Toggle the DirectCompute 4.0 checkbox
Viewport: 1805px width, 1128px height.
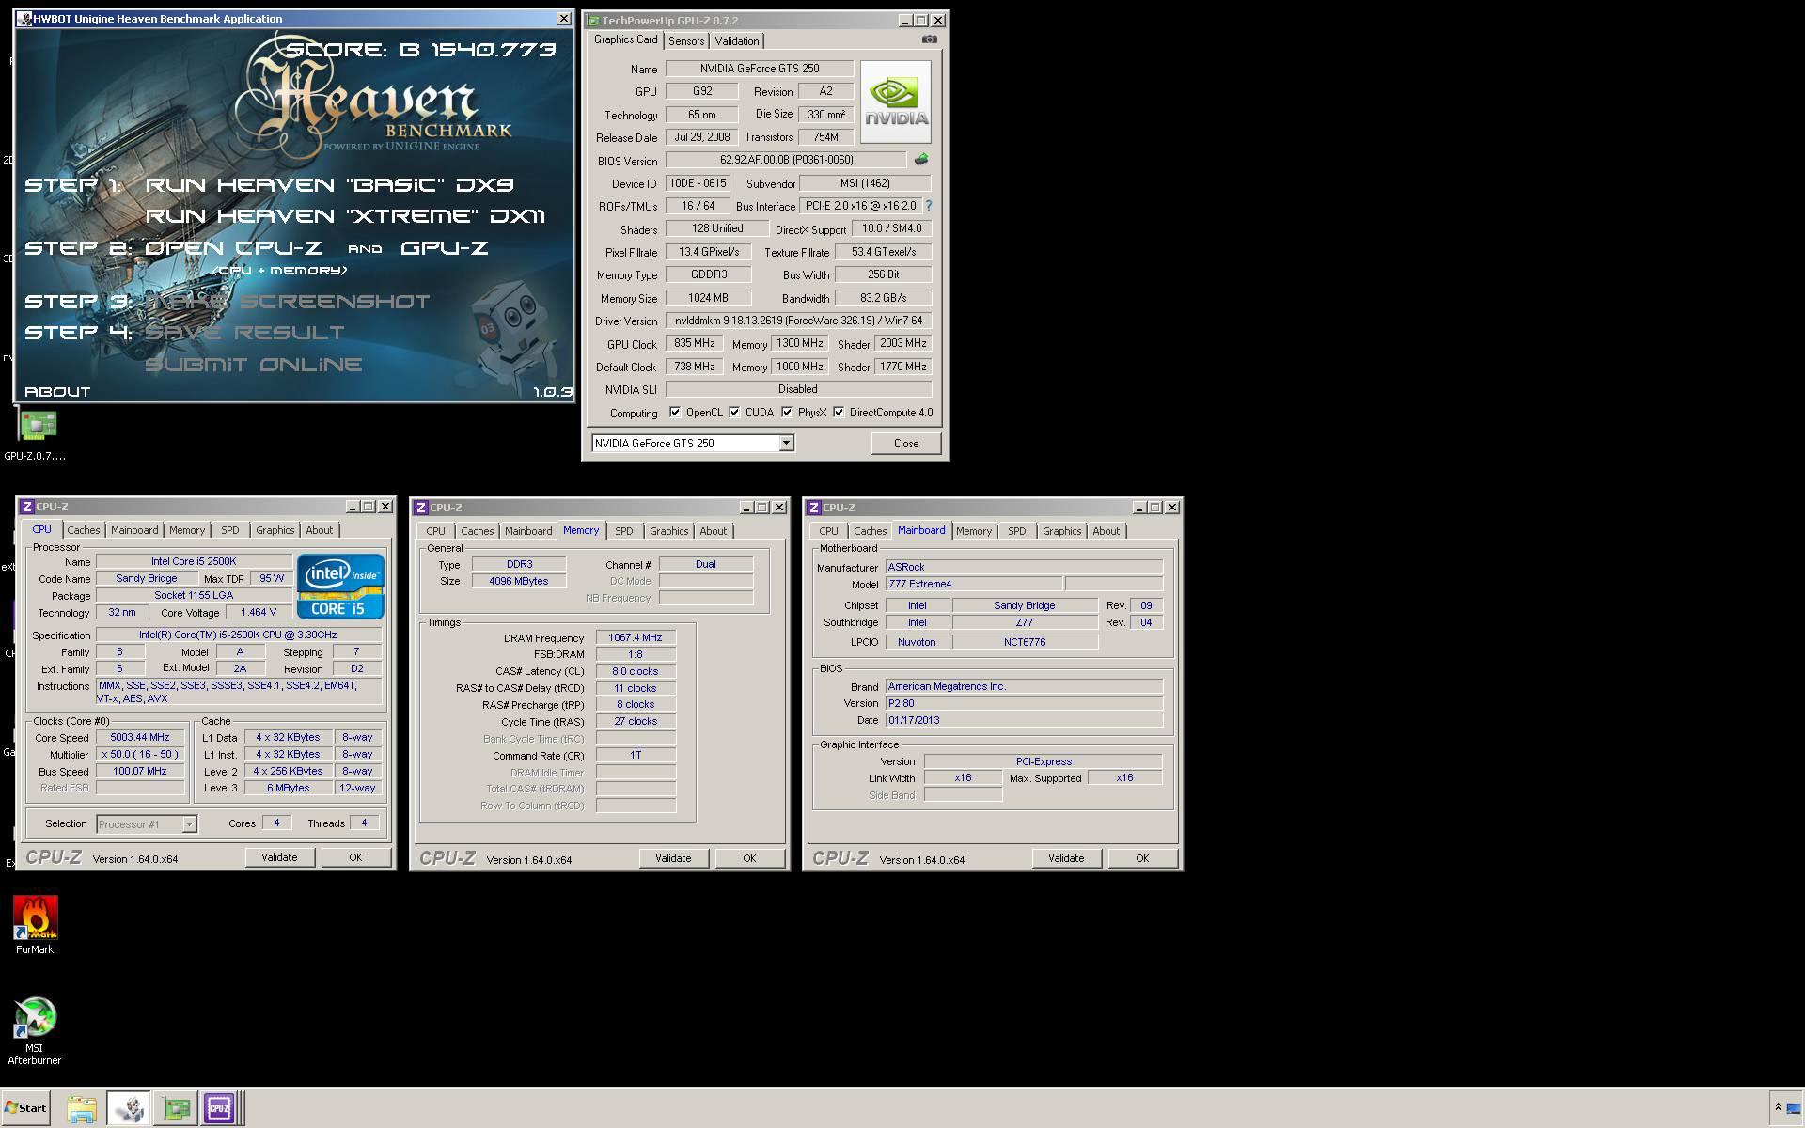click(x=838, y=412)
